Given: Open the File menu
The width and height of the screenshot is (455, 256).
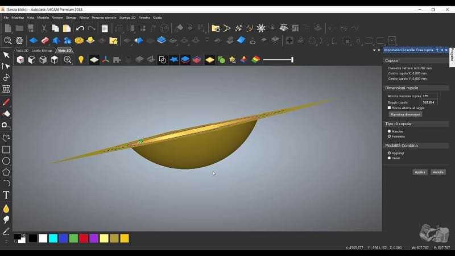Looking at the screenshot, I should coord(6,18).
